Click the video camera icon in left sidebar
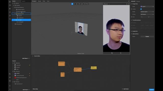The height and width of the screenshot is (91, 163). [x=10, y=5]
